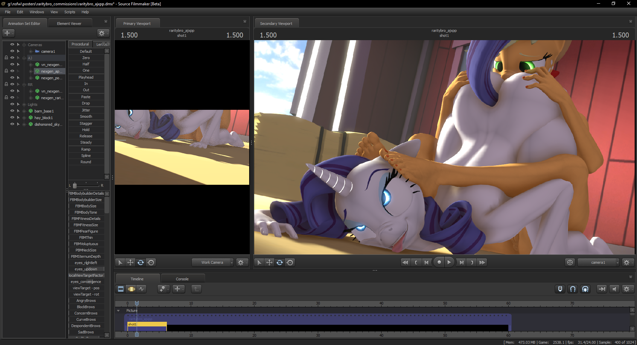Viewport: 637px width, 345px height.
Task: Open the Scripts menu
Action: (70, 12)
